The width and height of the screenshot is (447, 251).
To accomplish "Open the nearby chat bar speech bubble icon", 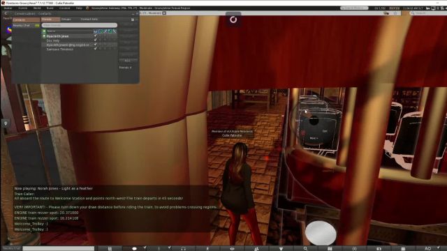I will [134, 248].
